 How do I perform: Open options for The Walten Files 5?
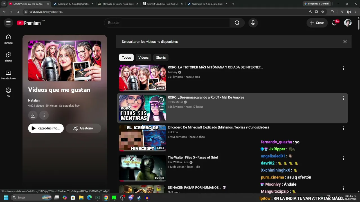coord(343,158)
